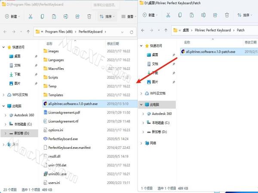Open 新建 menu in PerfectKeyboard window
The width and height of the screenshot is (258, 193).
(12, 16)
